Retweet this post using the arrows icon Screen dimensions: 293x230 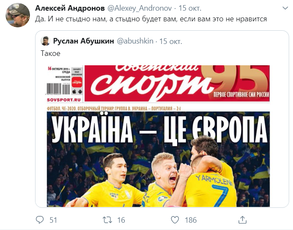tap(107, 220)
